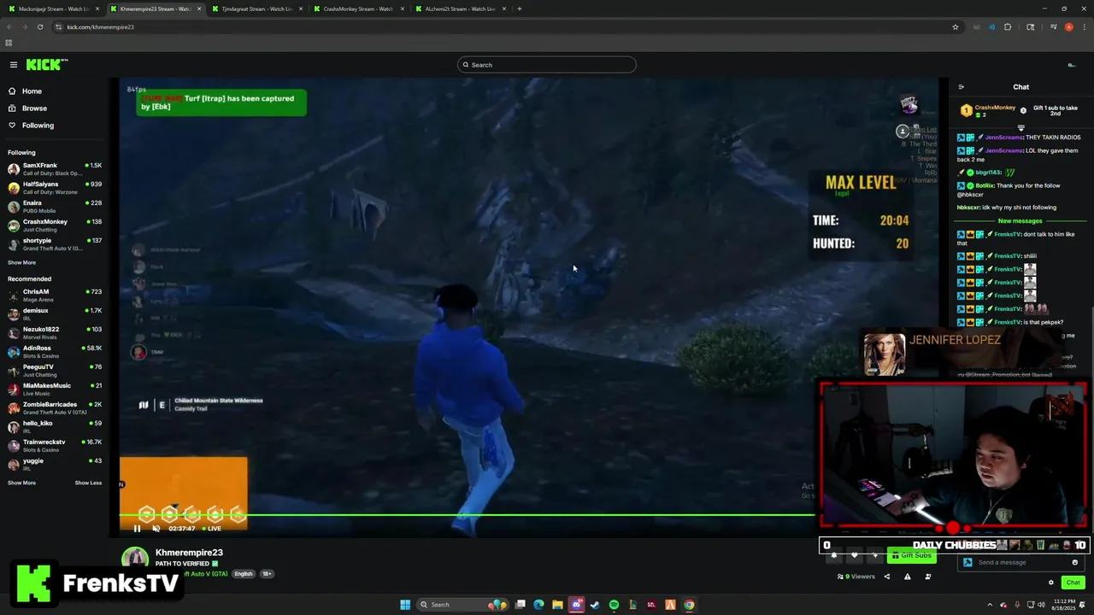This screenshot has height=615, width=1094.
Task: Click the English language tag
Action: pyautogui.click(x=244, y=574)
